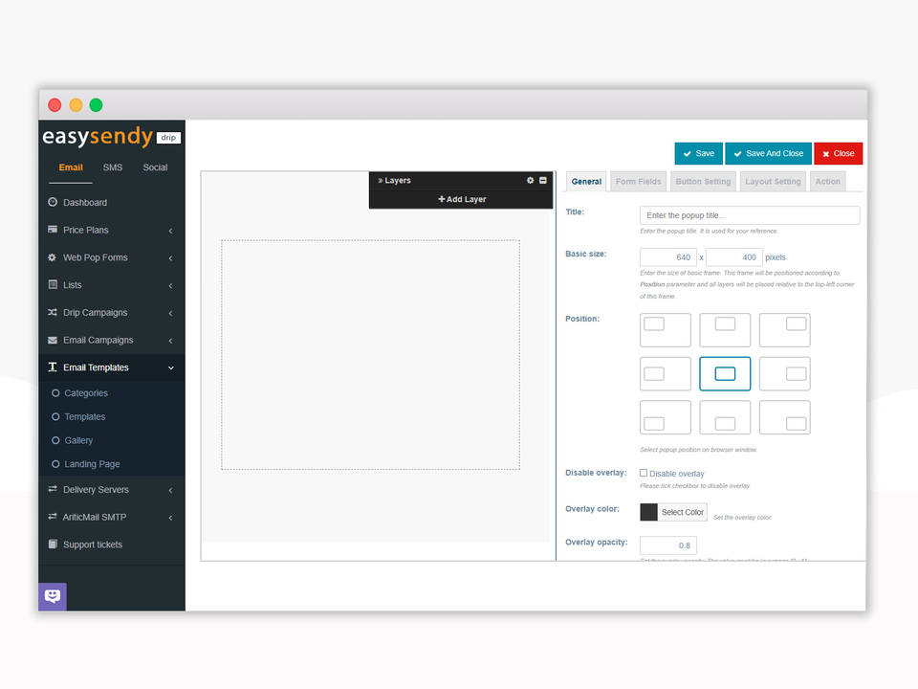This screenshot has width=918, height=689.
Task: Select bottom-center popup position
Action: [725, 417]
